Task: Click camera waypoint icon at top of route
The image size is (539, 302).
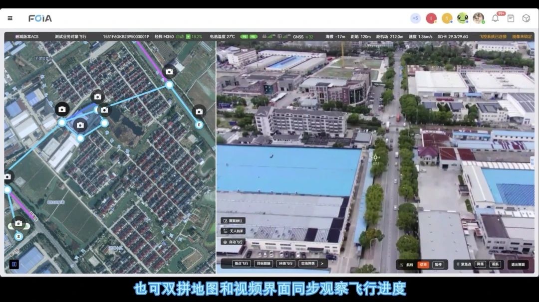Action: 169,72
